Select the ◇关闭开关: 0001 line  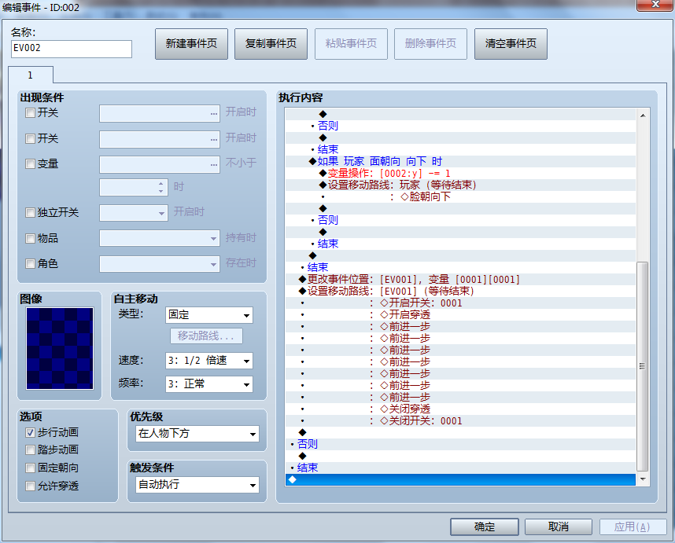pyautogui.click(x=460, y=421)
